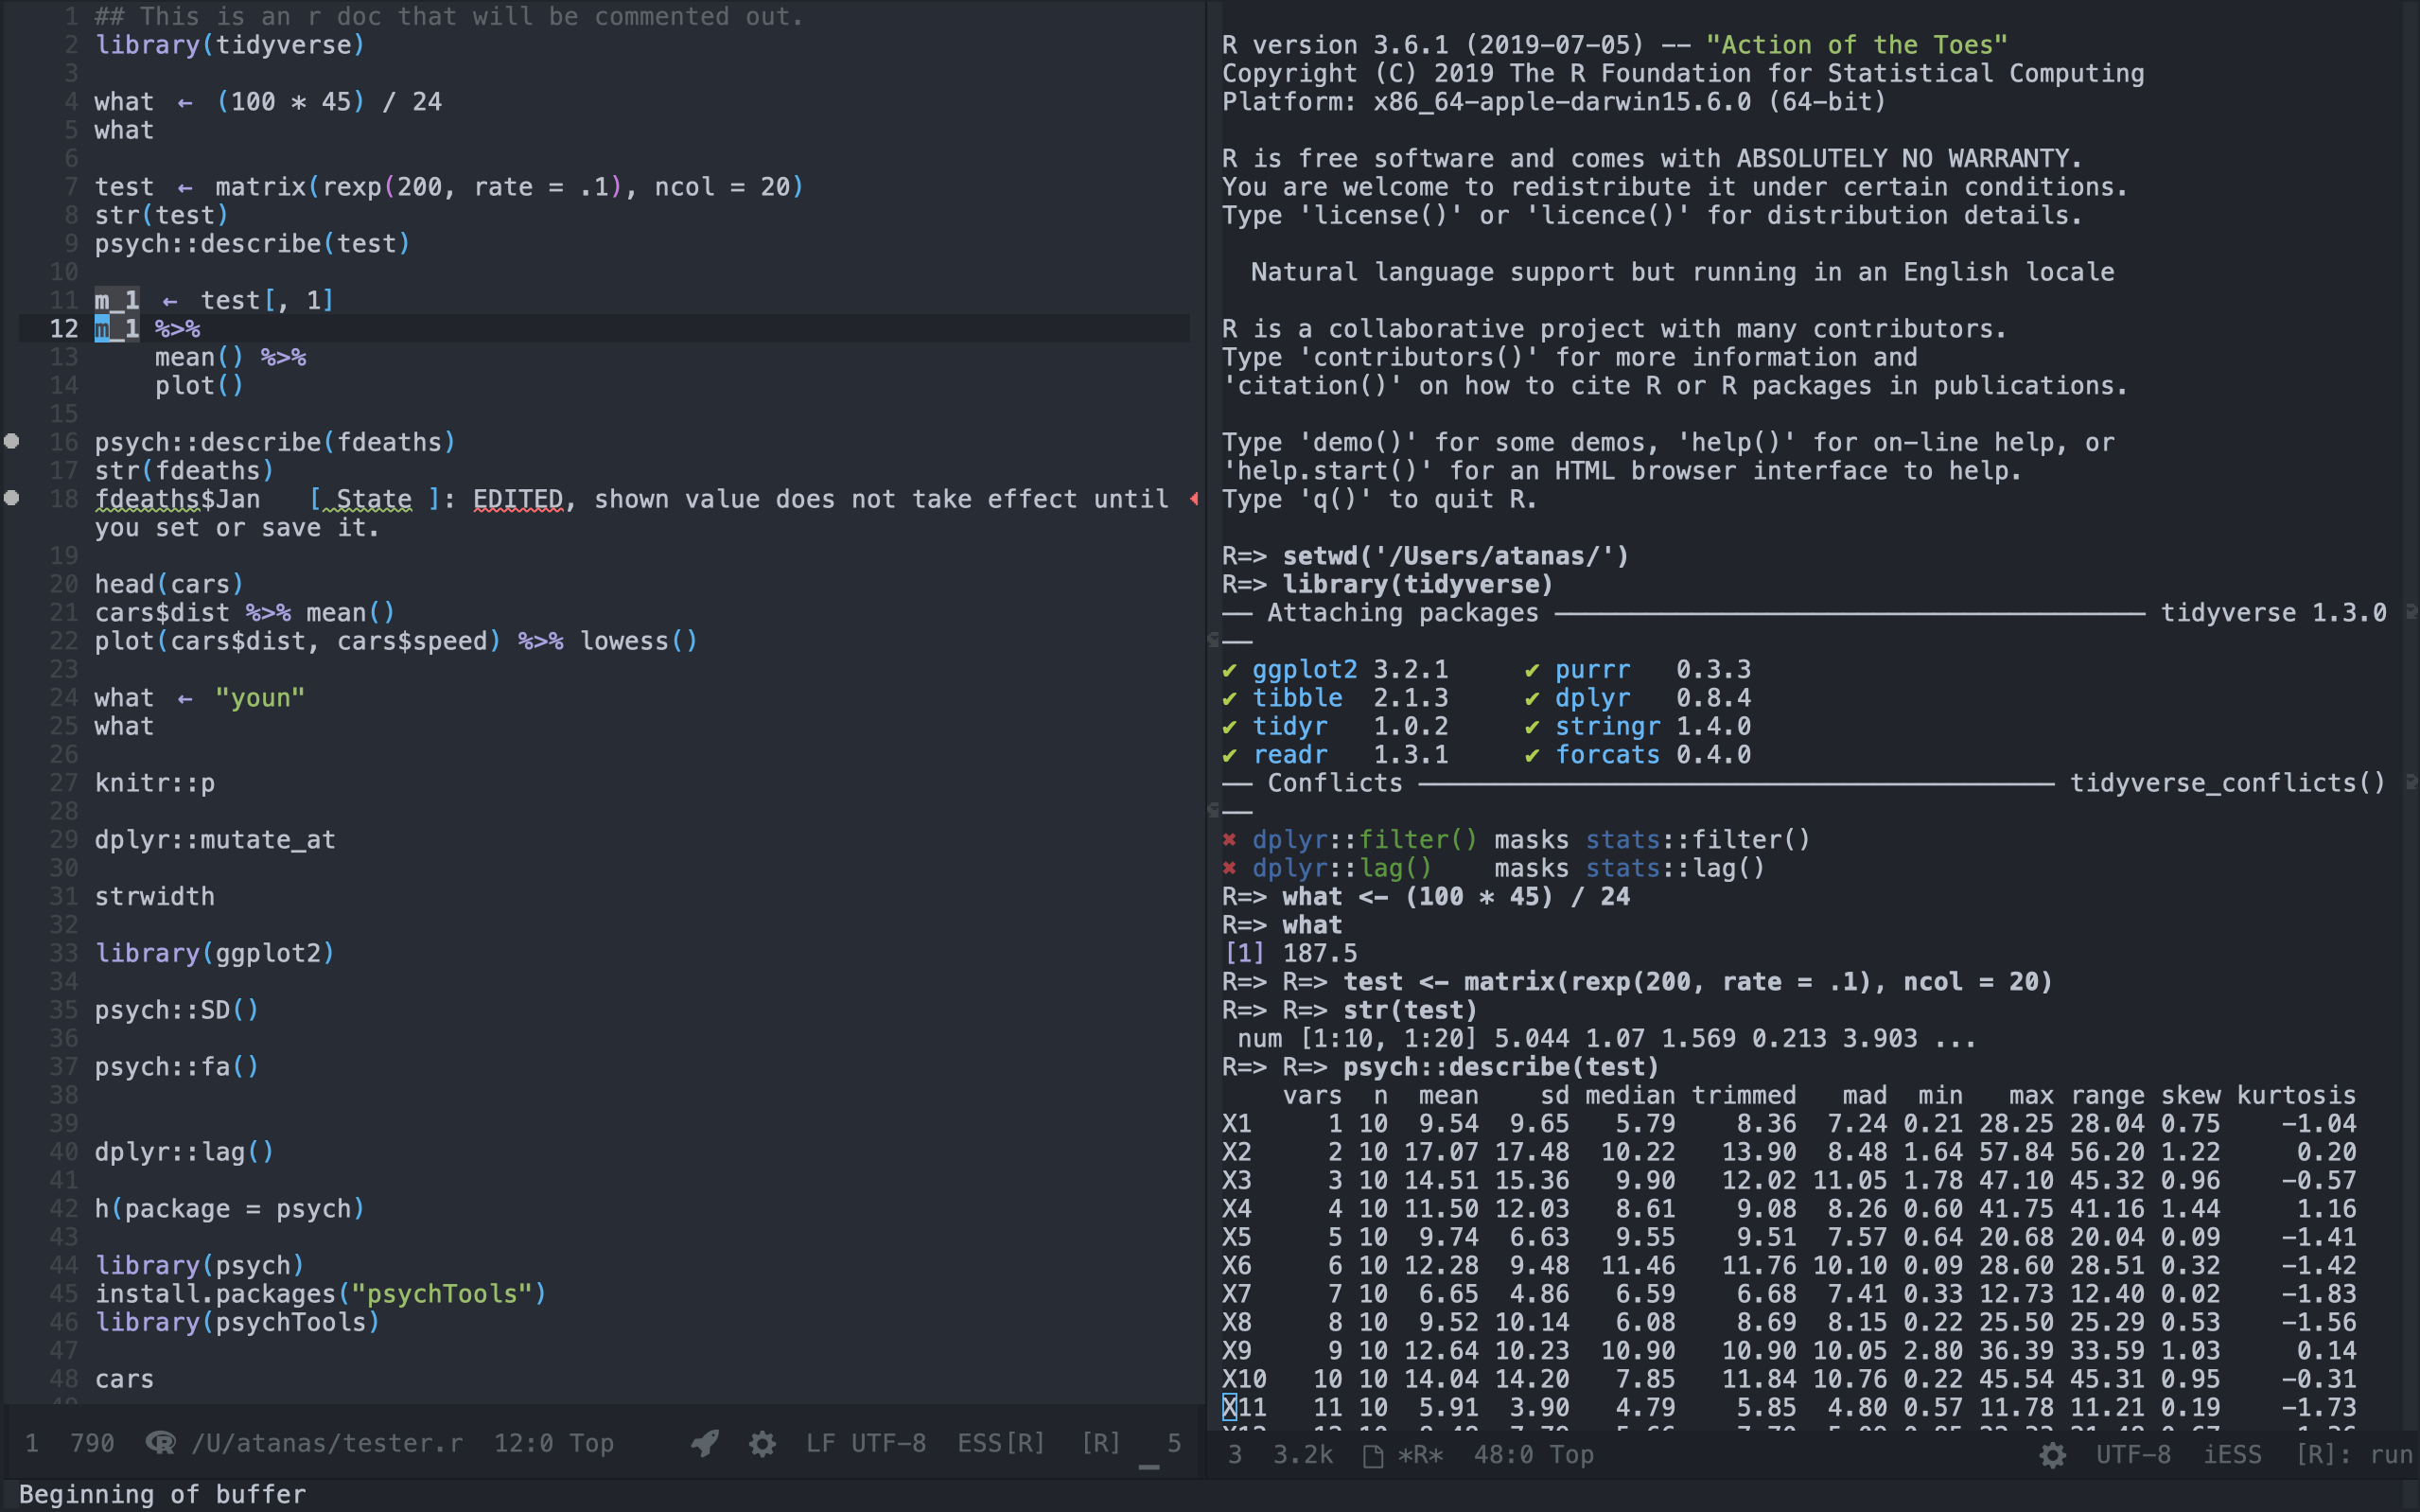Open the gear icon in the left modeline
The width and height of the screenshot is (2420, 1512).
pos(763,1443)
